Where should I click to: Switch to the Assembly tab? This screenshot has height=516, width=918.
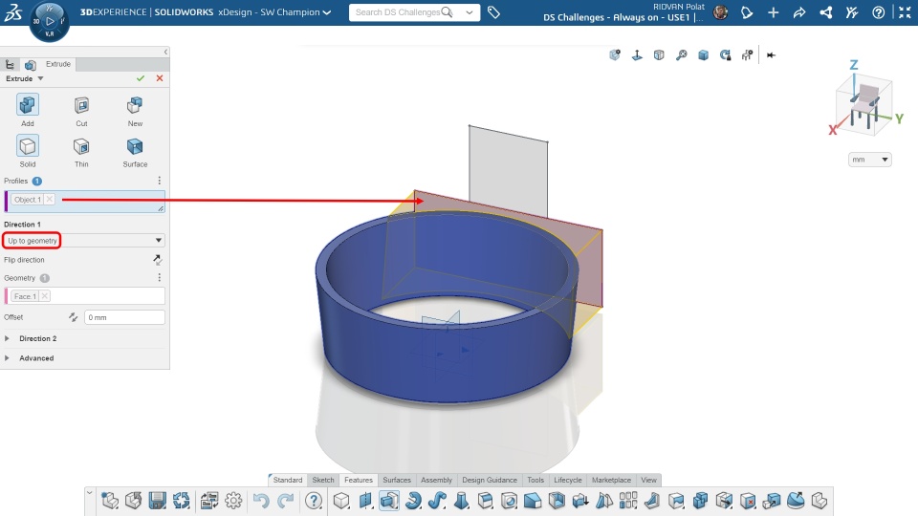[437, 480]
